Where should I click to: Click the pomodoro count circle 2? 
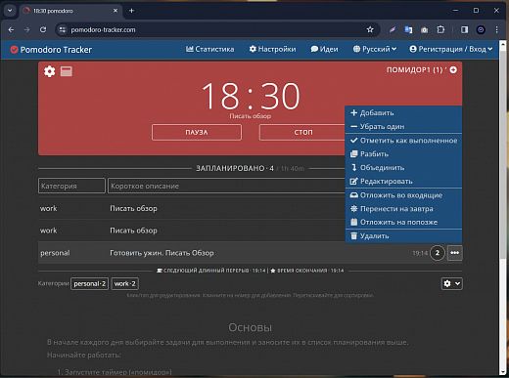coord(438,253)
